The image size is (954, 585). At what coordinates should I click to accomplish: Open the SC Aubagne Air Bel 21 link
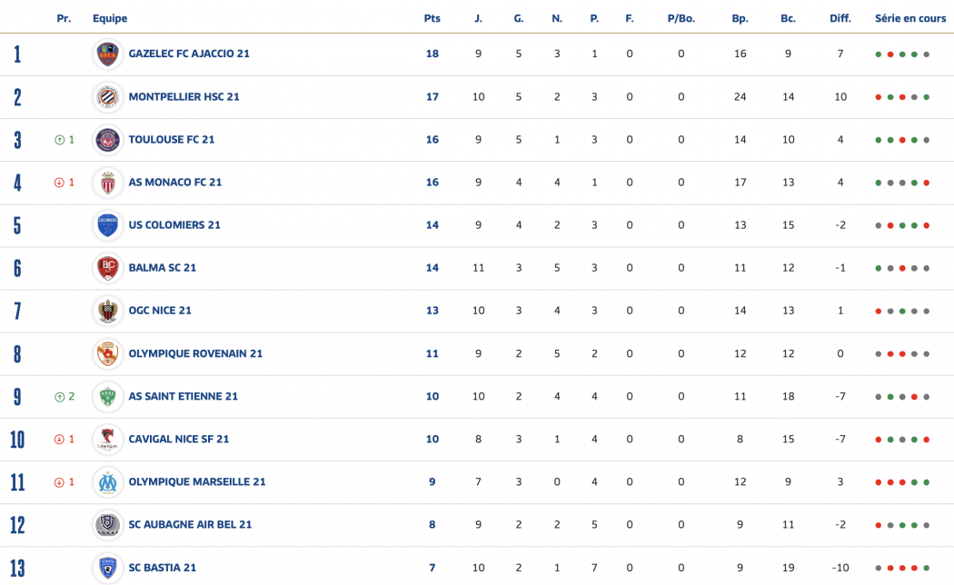point(190,525)
